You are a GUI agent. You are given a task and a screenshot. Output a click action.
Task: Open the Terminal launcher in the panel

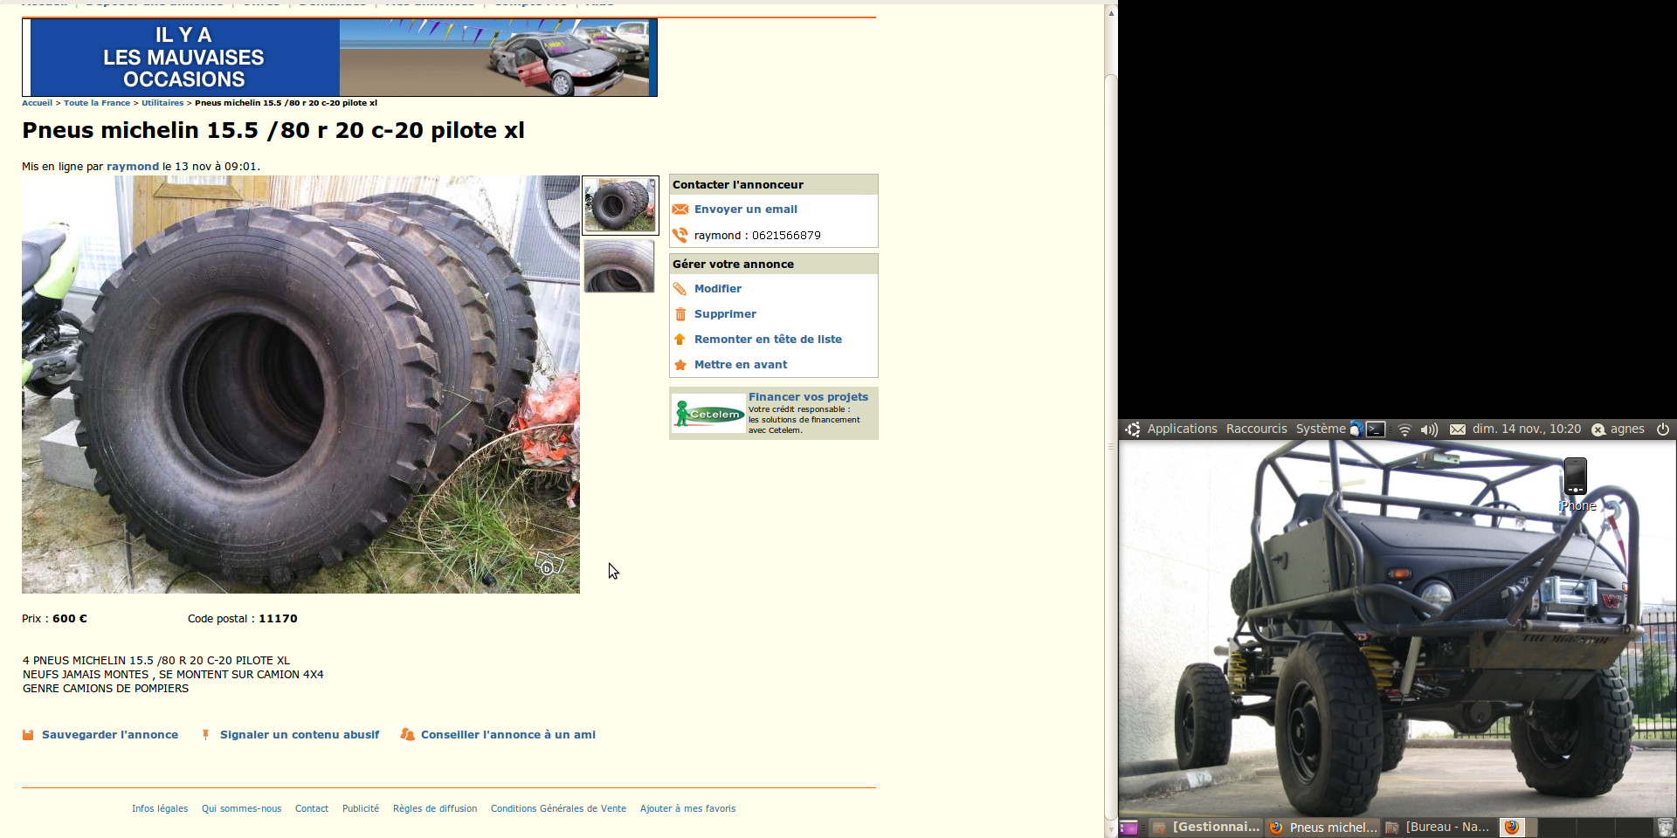[1376, 429]
